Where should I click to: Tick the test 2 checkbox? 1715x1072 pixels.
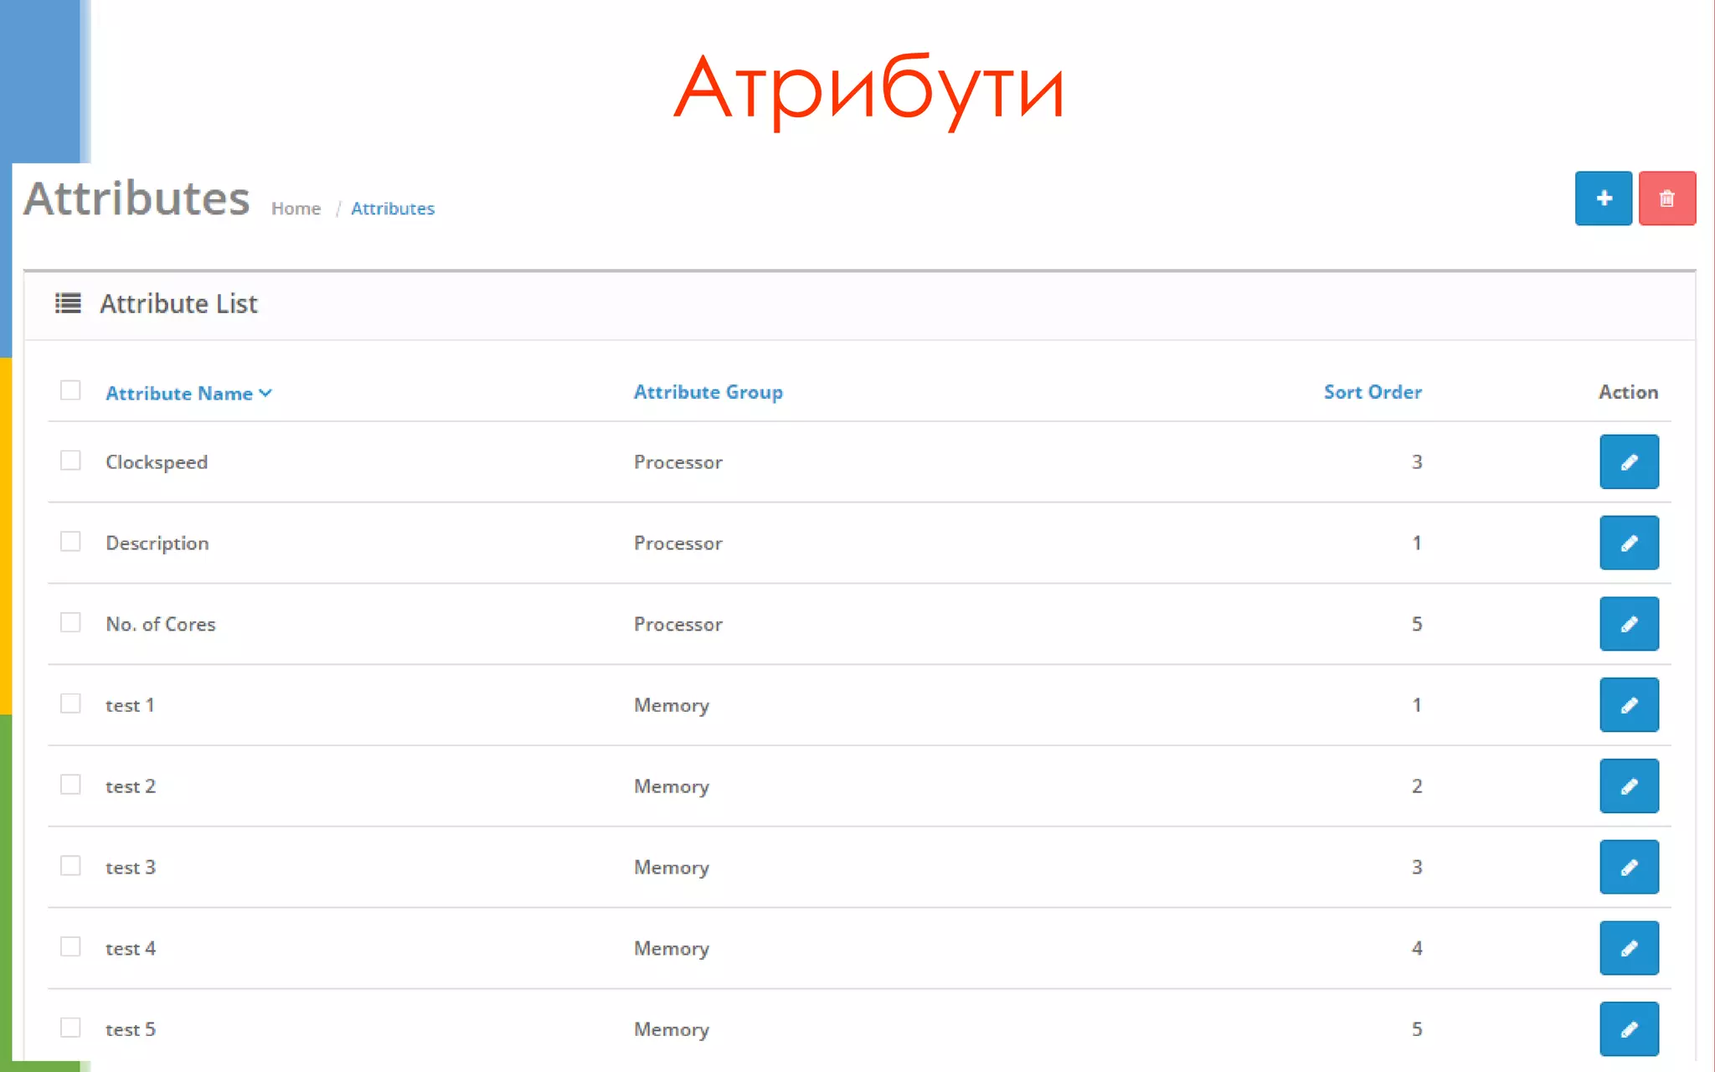[70, 785]
